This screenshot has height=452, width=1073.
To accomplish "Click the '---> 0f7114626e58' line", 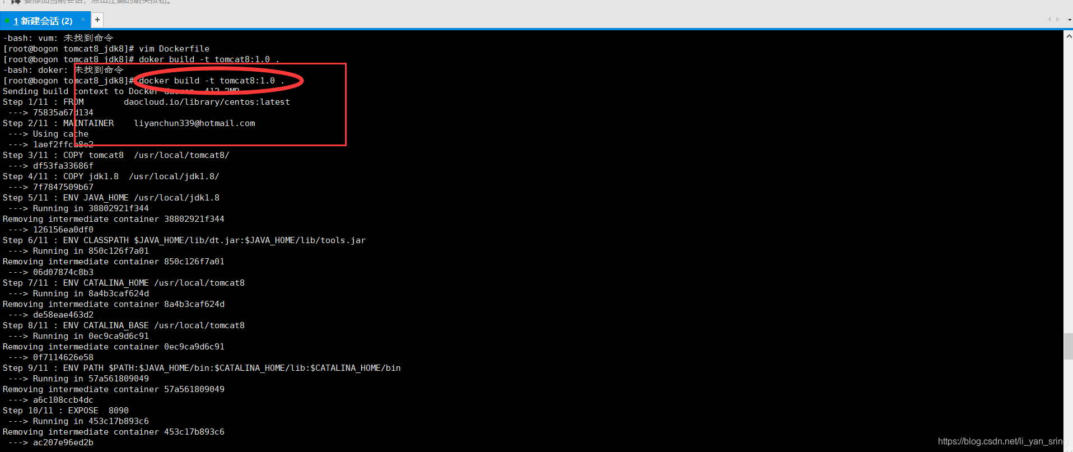I will (51, 357).
